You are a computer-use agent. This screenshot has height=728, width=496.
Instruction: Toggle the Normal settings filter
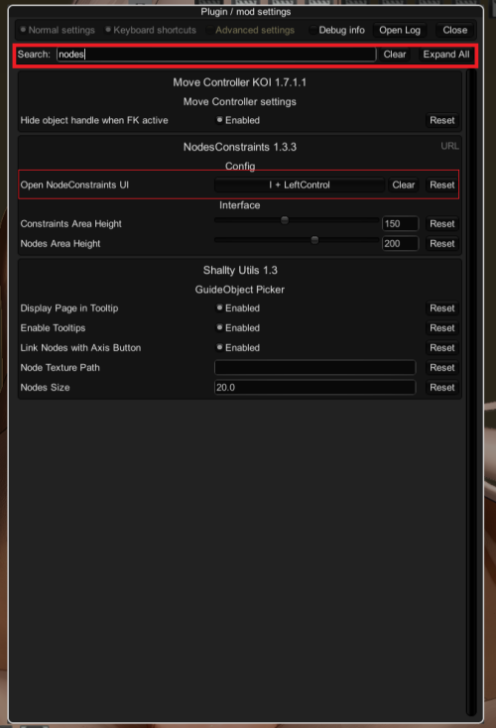pos(58,30)
